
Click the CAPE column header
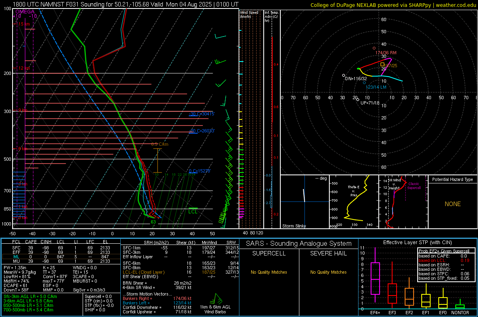31,242
